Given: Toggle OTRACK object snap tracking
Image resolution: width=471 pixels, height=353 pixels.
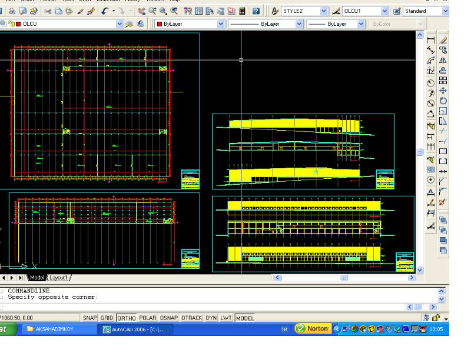Looking at the screenshot, I should pos(192,318).
